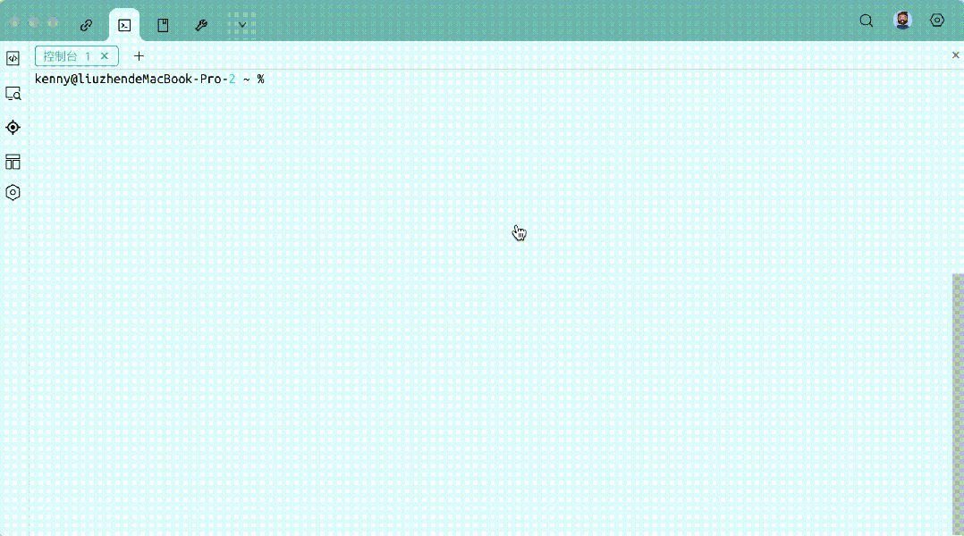This screenshot has height=536, width=964.
Task: Open the bookmark notebook icon in header
Action: click(163, 25)
